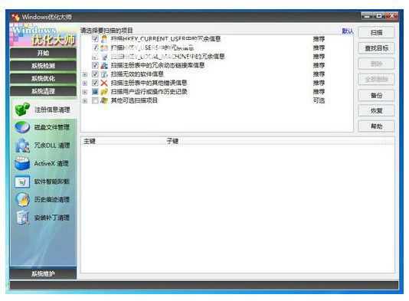
Task: Toggle checkbox for 扫描HKEY_LOCAL_MACHINE row
Action: point(95,57)
